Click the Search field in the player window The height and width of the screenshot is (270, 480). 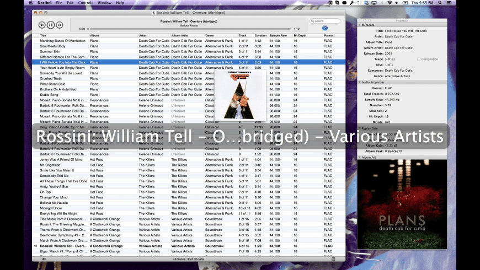tap(325, 21)
